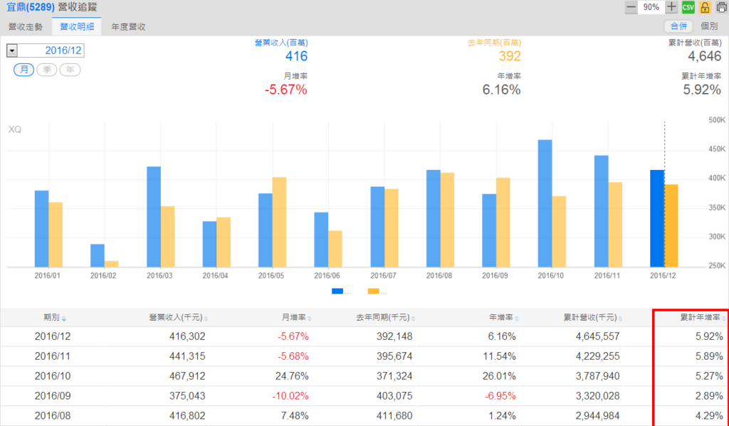Click the 2016/10 blue revenue bar

pos(545,203)
